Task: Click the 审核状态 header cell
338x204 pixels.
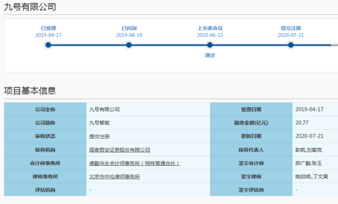Action: 45,136
